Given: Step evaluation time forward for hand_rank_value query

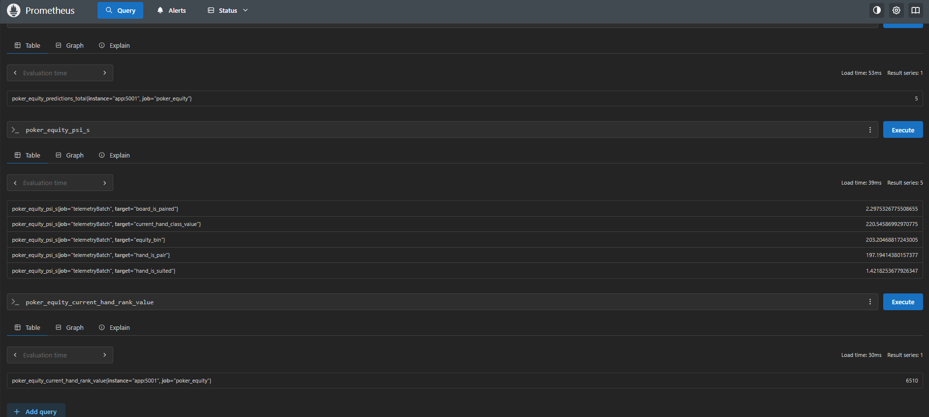Looking at the screenshot, I should [104, 355].
